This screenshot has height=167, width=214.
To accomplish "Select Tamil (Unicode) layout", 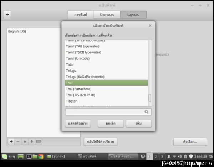I will (106, 58).
